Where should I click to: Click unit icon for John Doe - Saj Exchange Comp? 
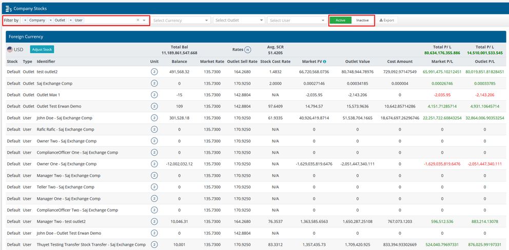[154, 118]
